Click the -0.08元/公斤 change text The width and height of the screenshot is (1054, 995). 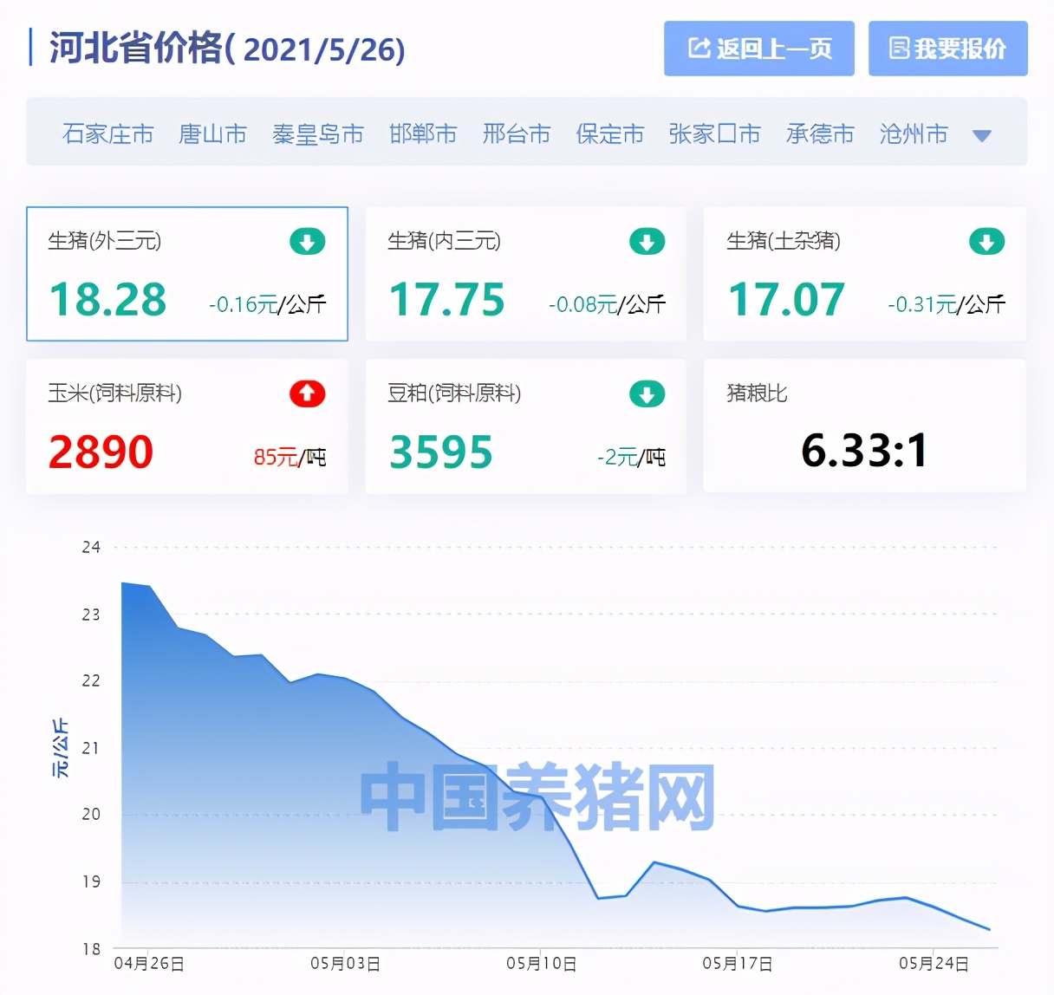pyautogui.click(x=607, y=304)
